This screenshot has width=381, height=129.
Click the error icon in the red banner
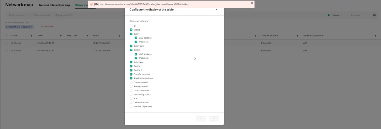[x=92, y=4]
